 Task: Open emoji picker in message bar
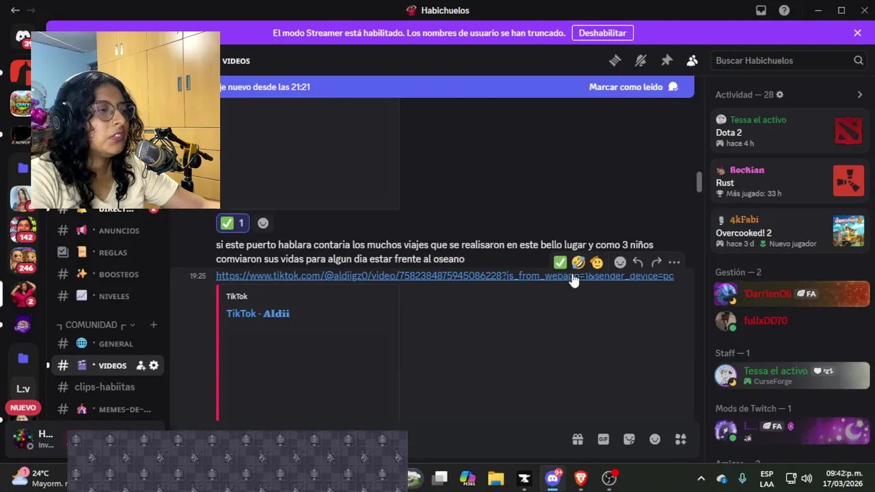coord(655,439)
